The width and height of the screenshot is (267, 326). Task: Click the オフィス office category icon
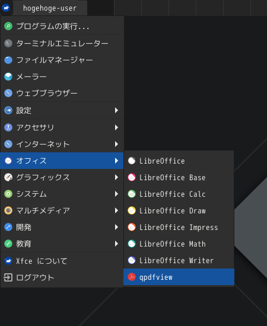pyautogui.click(x=8, y=161)
